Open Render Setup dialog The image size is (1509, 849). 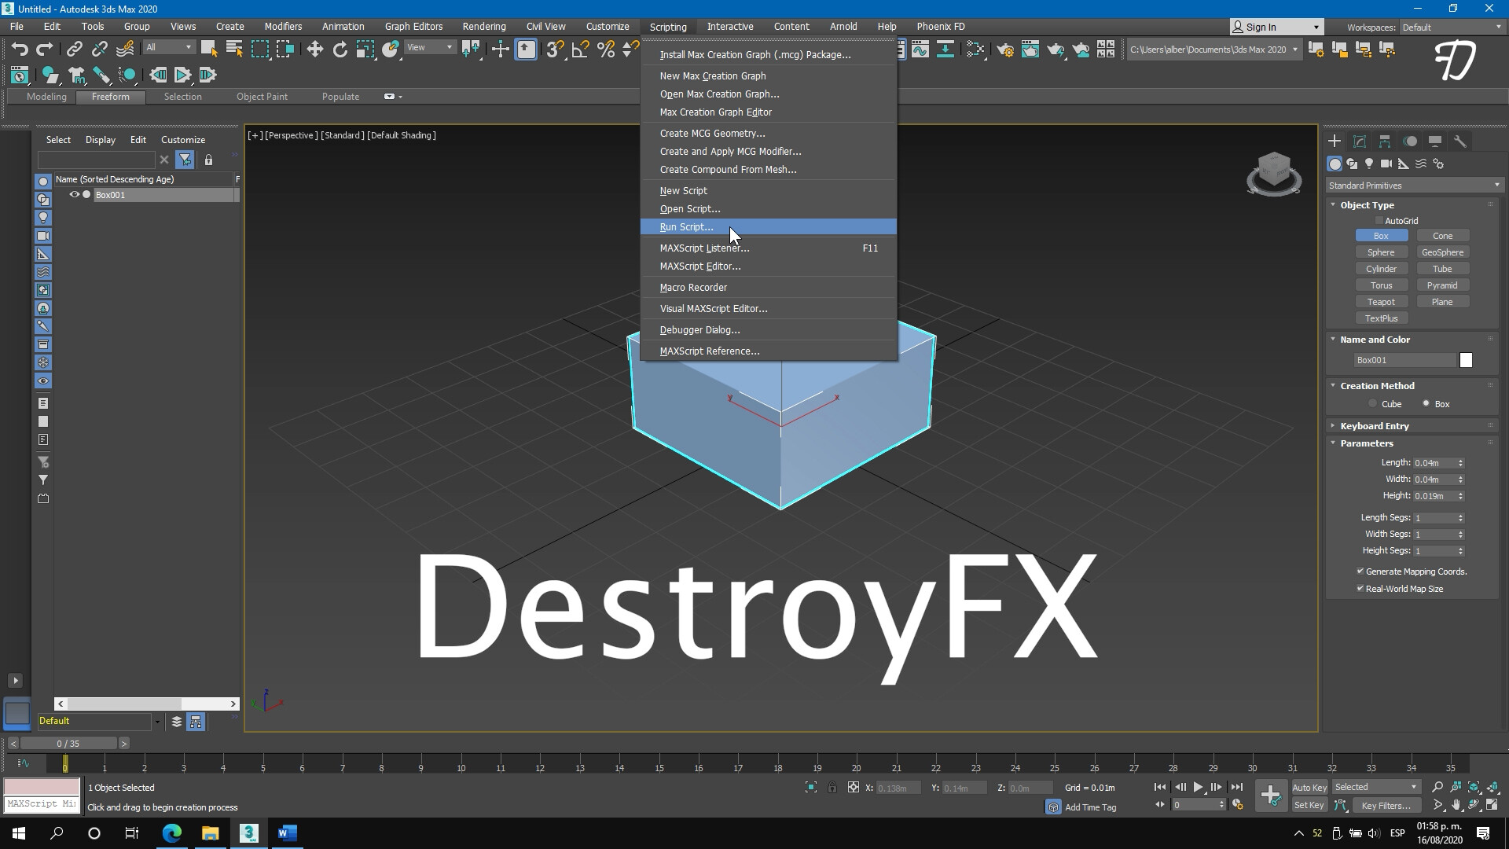click(1006, 50)
